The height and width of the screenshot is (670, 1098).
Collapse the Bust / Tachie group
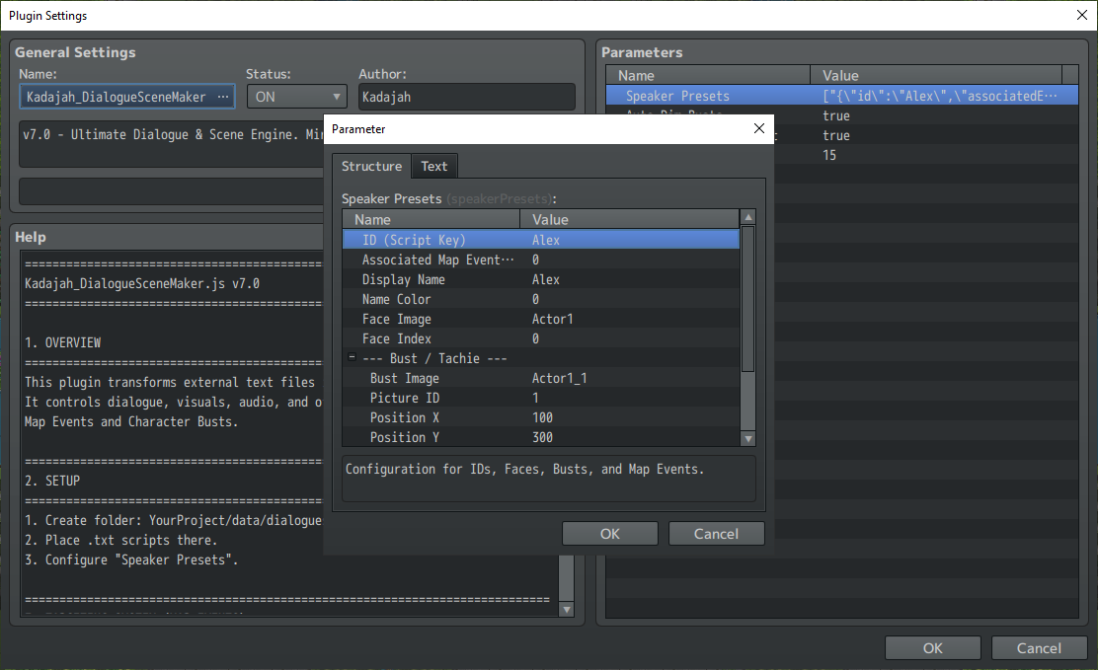(353, 358)
